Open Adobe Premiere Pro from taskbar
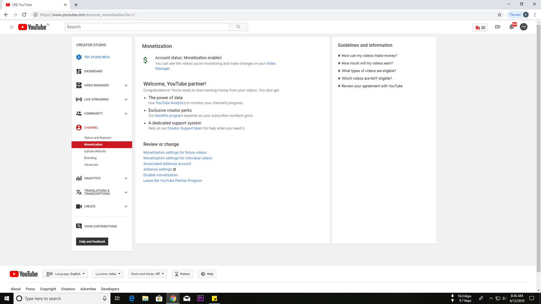Image resolution: width=541 pixels, height=304 pixels. pyautogui.click(x=201, y=298)
